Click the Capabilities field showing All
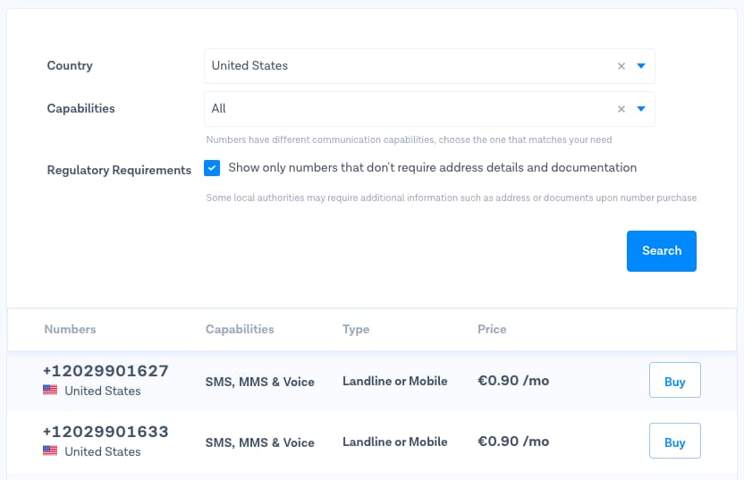 [x=429, y=109]
